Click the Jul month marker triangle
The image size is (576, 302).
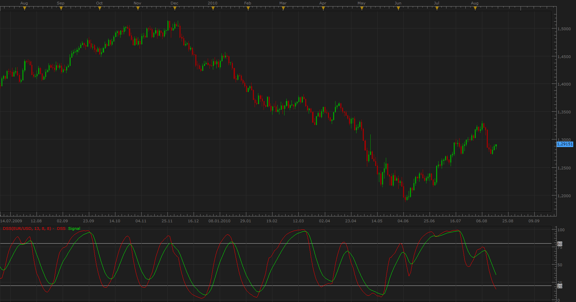coord(437,9)
